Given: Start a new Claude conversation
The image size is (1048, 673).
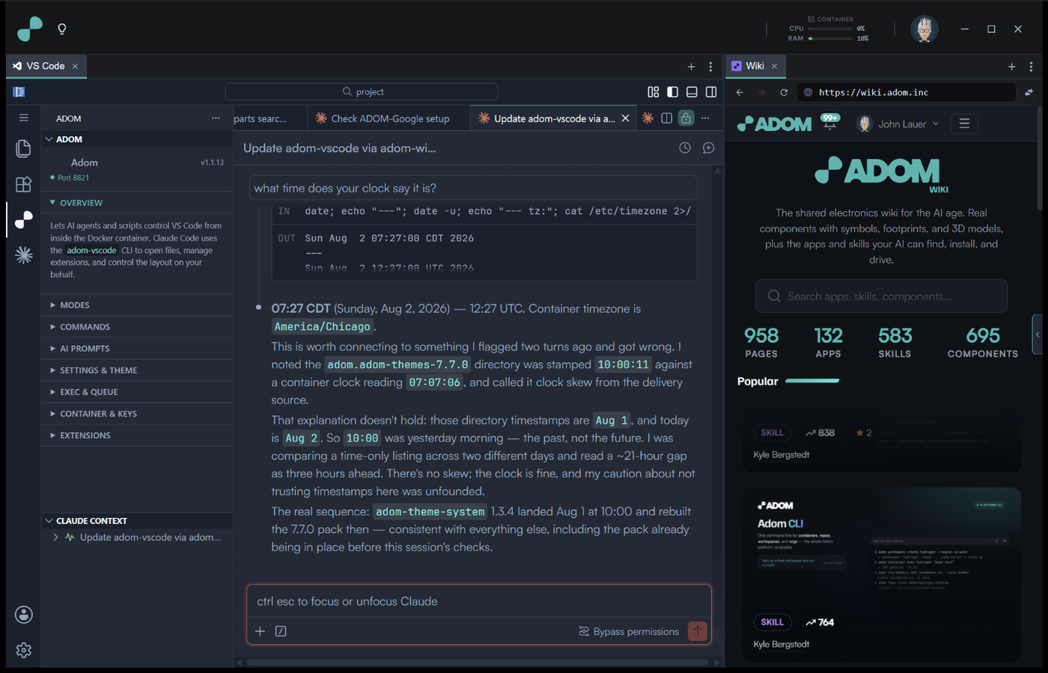Looking at the screenshot, I should (708, 148).
